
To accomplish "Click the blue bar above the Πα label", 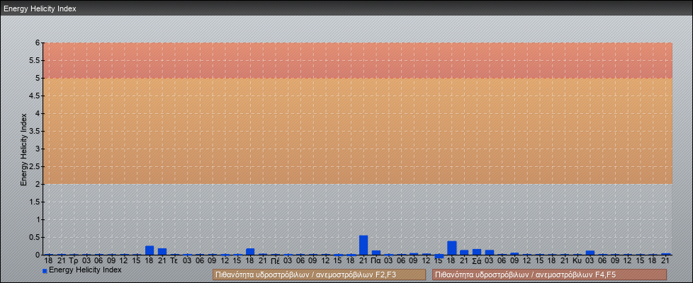I will [x=376, y=253].
